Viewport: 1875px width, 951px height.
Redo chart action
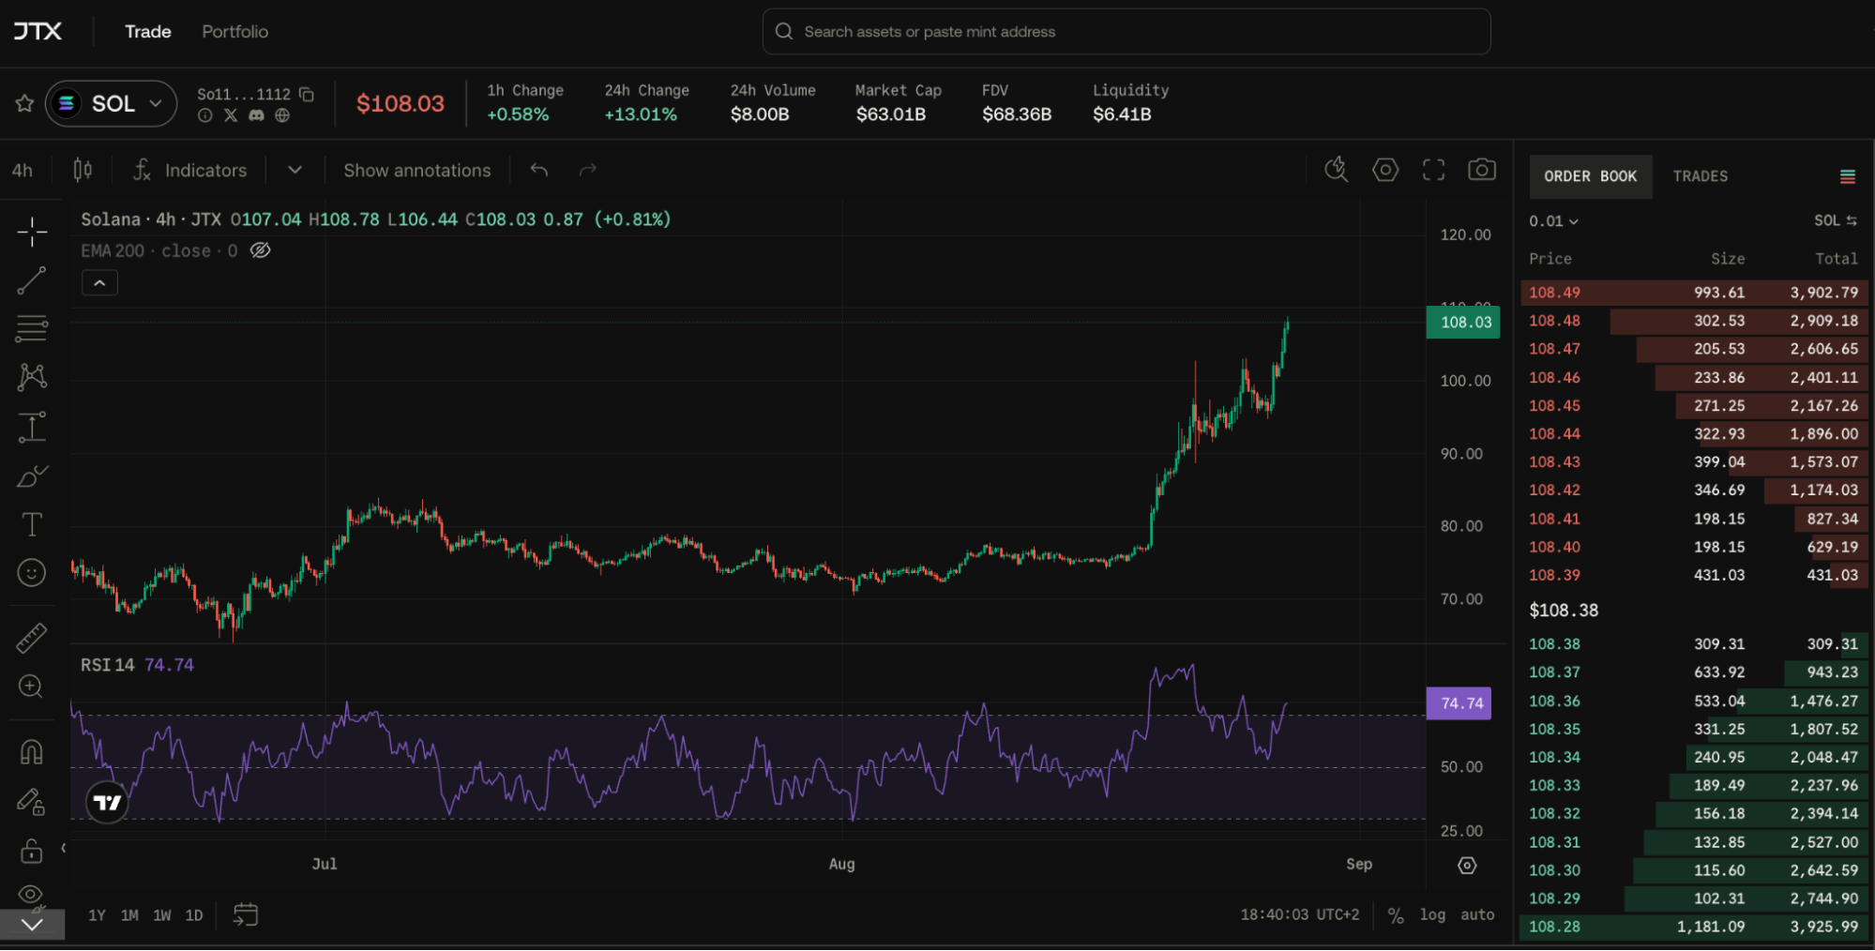[x=588, y=170]
